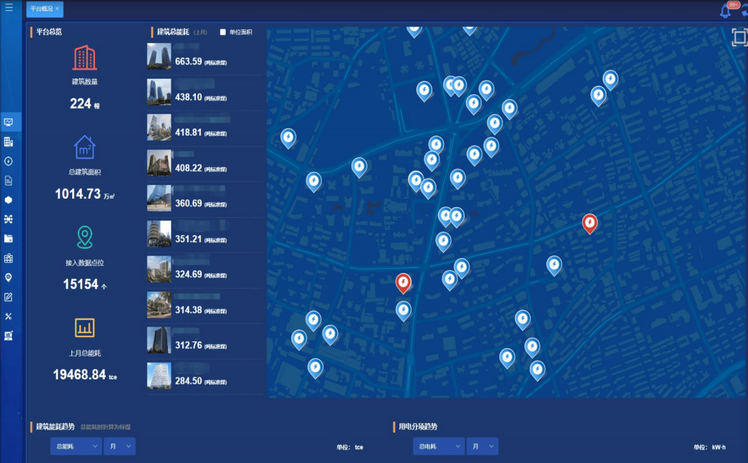
Task: Click the tools wrench sidebar icon
Action: click(x=9, y=316)
